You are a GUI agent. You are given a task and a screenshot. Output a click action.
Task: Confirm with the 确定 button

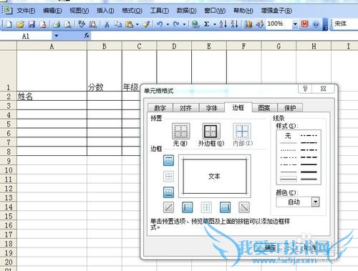270,248
